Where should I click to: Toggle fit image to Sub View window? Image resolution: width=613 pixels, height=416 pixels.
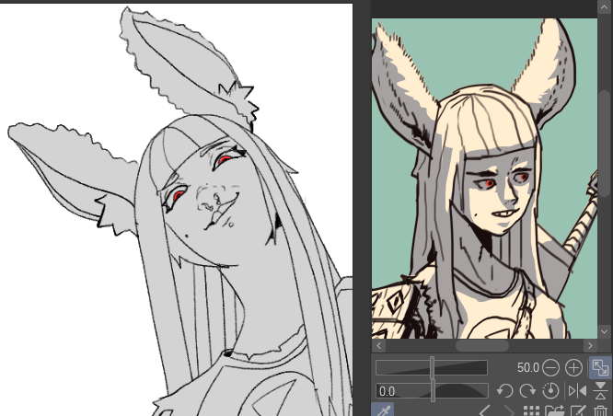tap(599, 367)
